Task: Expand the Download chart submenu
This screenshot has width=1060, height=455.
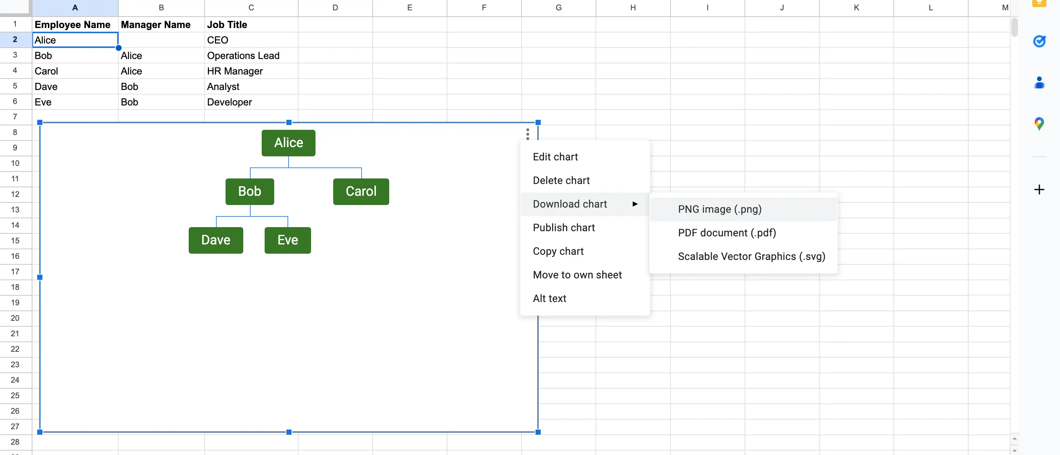Action: (585, 204)
